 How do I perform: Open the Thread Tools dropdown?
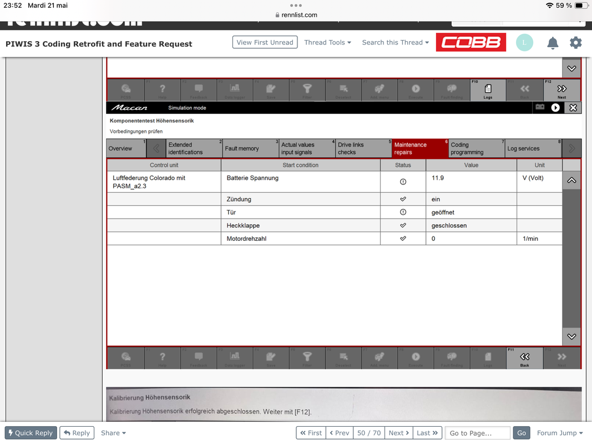click(327, 42)
